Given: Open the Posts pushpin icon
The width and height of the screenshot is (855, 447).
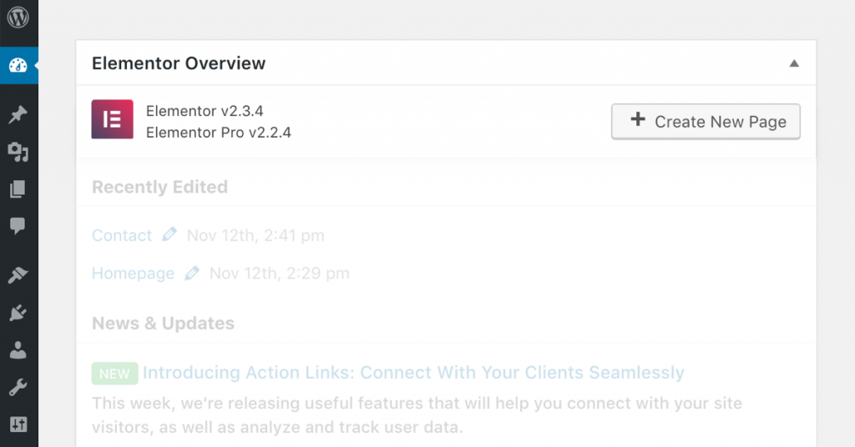Looking at the screenshot, I should point(18,114).
